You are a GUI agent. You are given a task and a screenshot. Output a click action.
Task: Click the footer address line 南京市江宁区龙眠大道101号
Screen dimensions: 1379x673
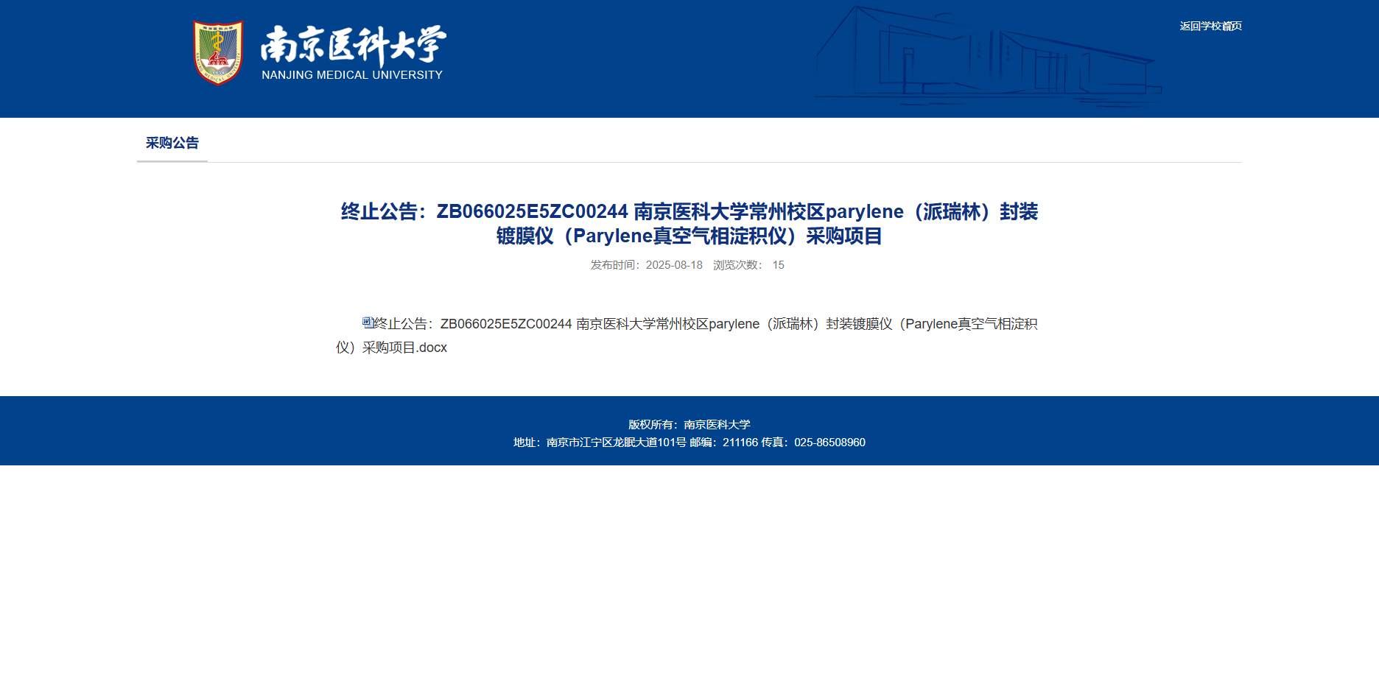[689, 443]
